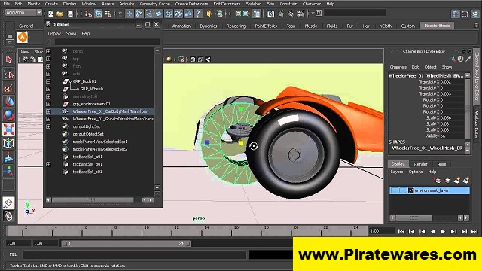
Task: Toggle display type box of environment_layer
Action: [403, 190]
